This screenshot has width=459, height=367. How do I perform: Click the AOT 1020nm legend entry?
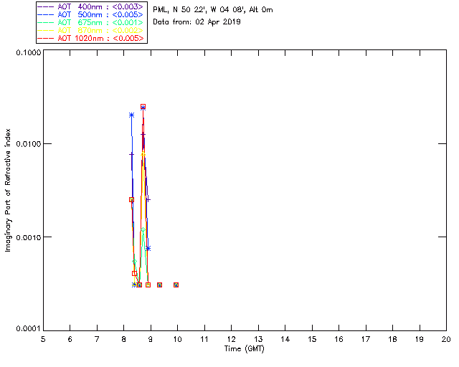pyautogui.click(x=91, y=38)
